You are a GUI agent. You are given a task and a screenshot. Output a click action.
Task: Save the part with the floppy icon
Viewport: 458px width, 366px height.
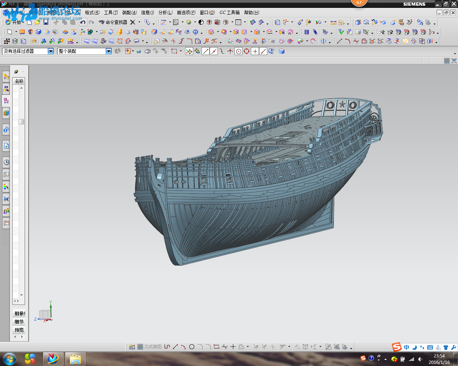click(46, 22)
